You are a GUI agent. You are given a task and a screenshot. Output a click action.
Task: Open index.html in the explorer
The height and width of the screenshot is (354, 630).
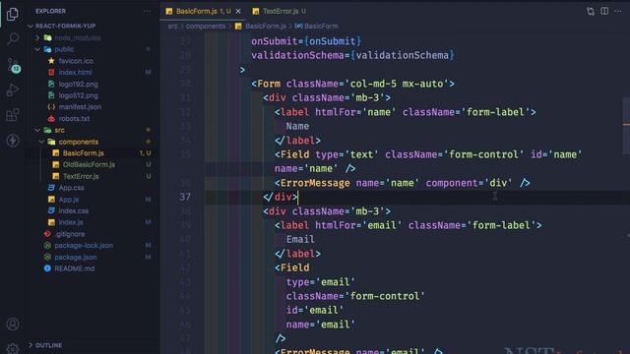pyautogui.click(x=75, y=72)
